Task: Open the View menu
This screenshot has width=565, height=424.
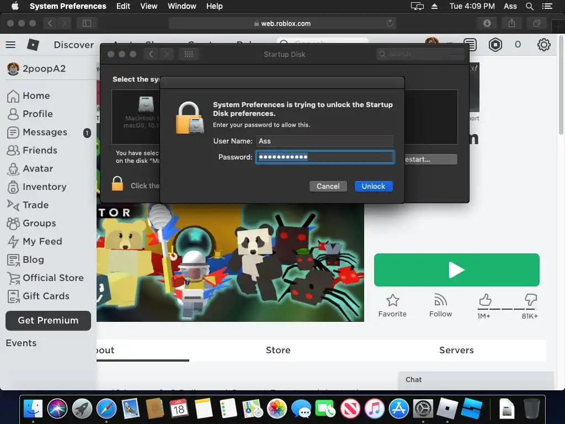Action: [x=148, y=6]
